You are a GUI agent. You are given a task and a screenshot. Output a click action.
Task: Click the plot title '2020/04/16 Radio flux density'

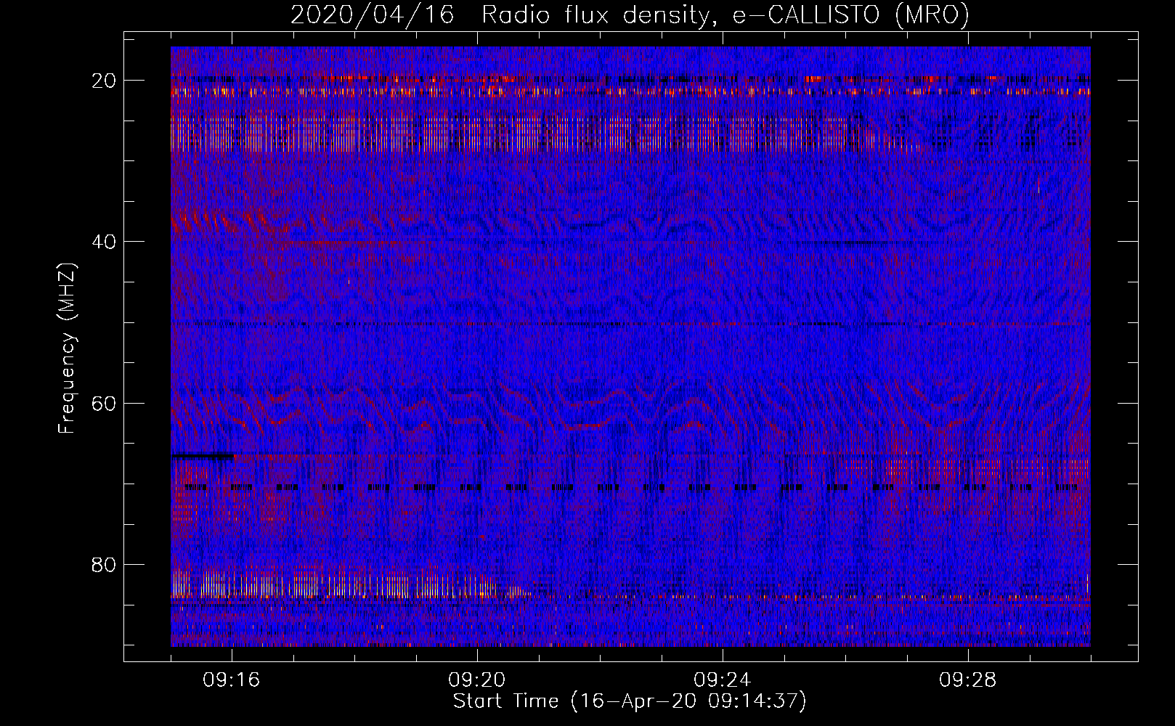tap(630, 15)
